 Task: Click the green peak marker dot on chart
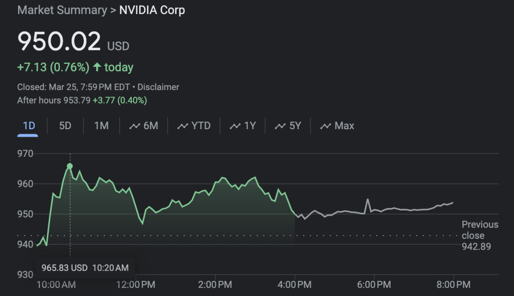70,166
